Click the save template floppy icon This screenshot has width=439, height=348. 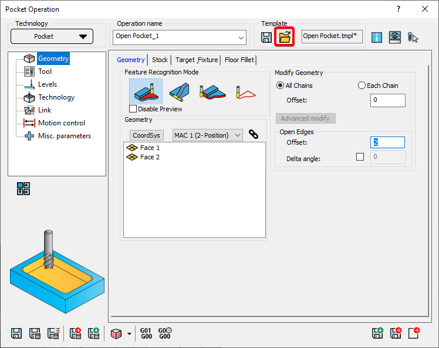point(266,37)
